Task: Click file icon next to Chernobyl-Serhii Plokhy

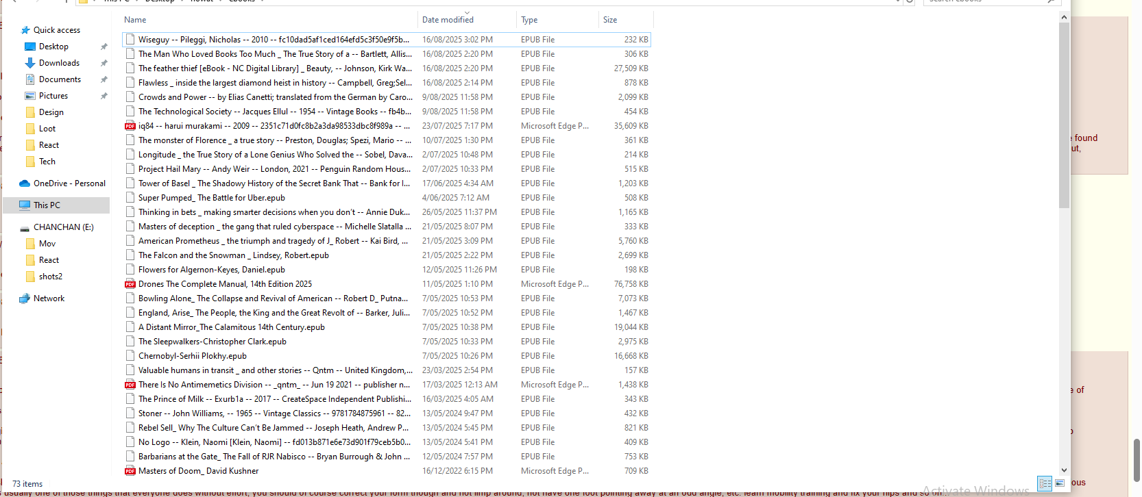Action: (130, 356)
